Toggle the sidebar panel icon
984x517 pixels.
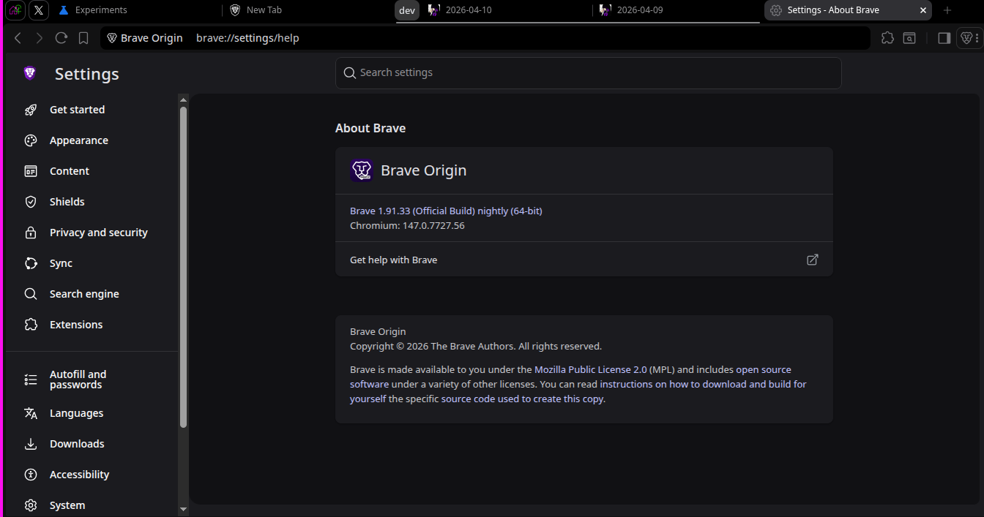944,38
